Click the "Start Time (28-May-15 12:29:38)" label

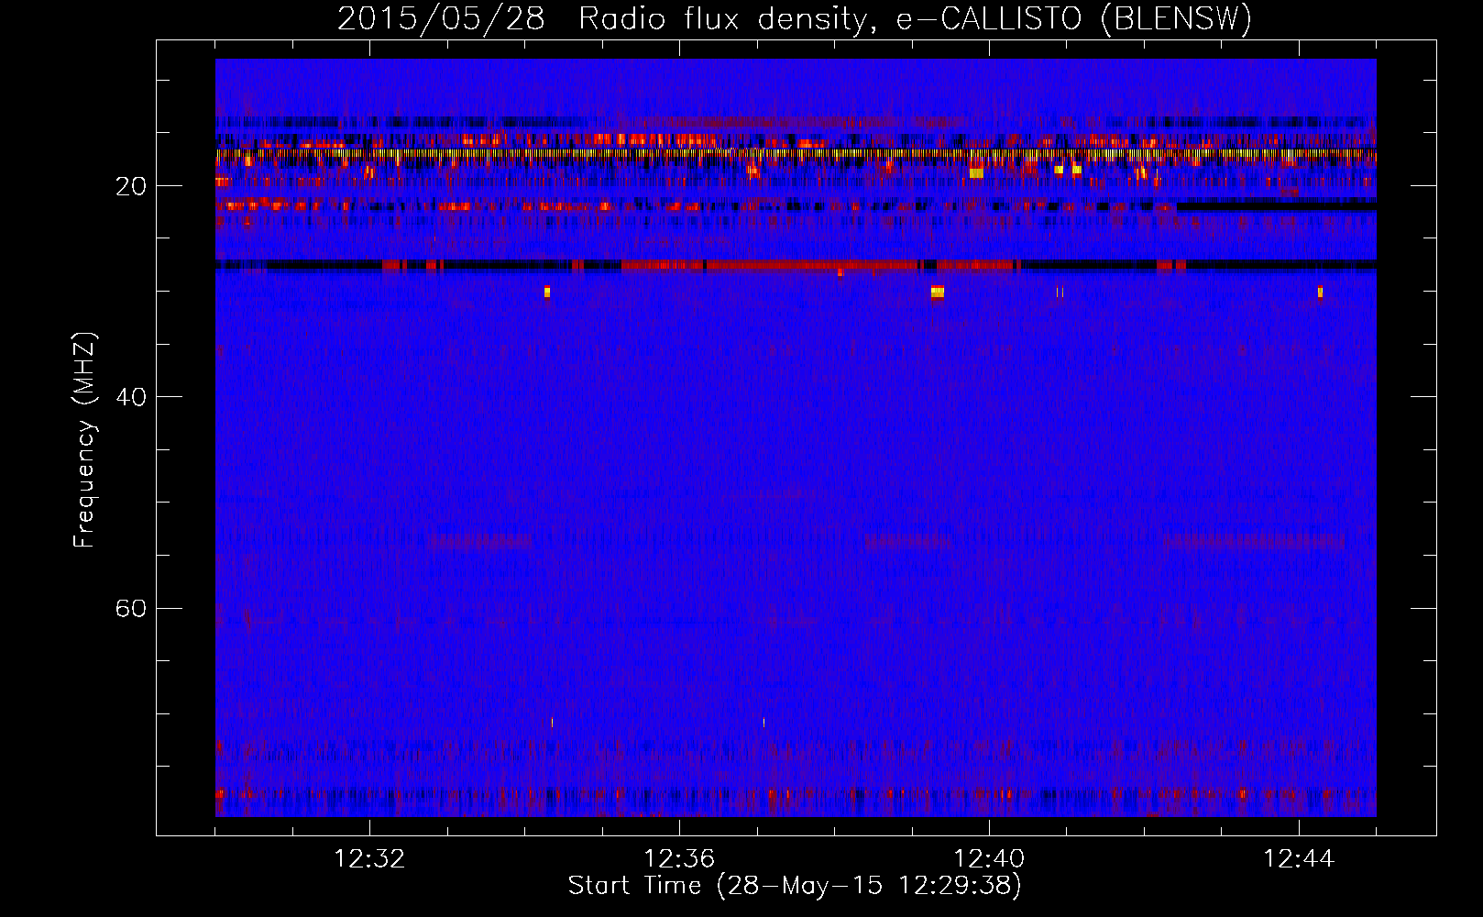(x=795, y=886)
